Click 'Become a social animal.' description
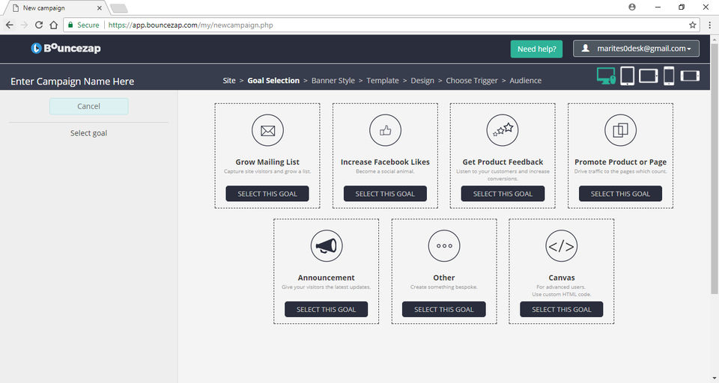Viewport: 719px width, 383px height. coord(385,171)
